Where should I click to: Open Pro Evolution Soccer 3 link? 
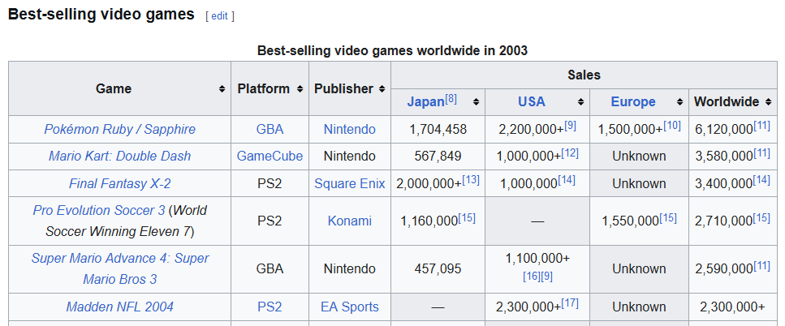(99, 210)
